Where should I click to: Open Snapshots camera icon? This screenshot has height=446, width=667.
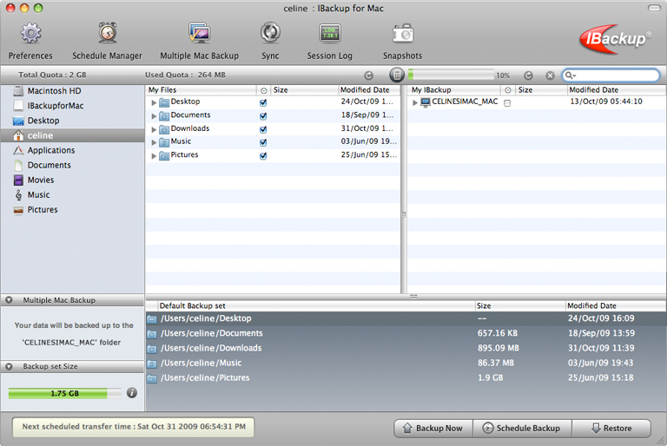click(x=402, y=33)
